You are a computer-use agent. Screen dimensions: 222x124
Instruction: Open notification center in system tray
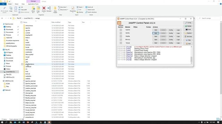point(218,122)
